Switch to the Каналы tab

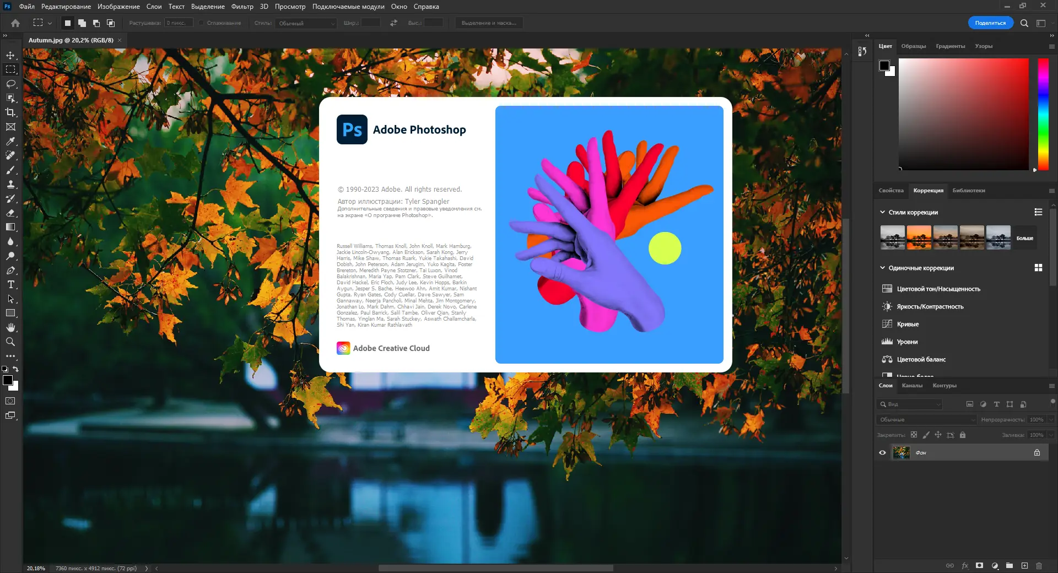[913, 386]
